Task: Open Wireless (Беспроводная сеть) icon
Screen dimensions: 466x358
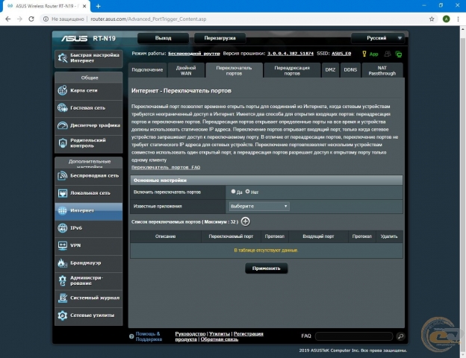Action: click(x=63, y=176)
